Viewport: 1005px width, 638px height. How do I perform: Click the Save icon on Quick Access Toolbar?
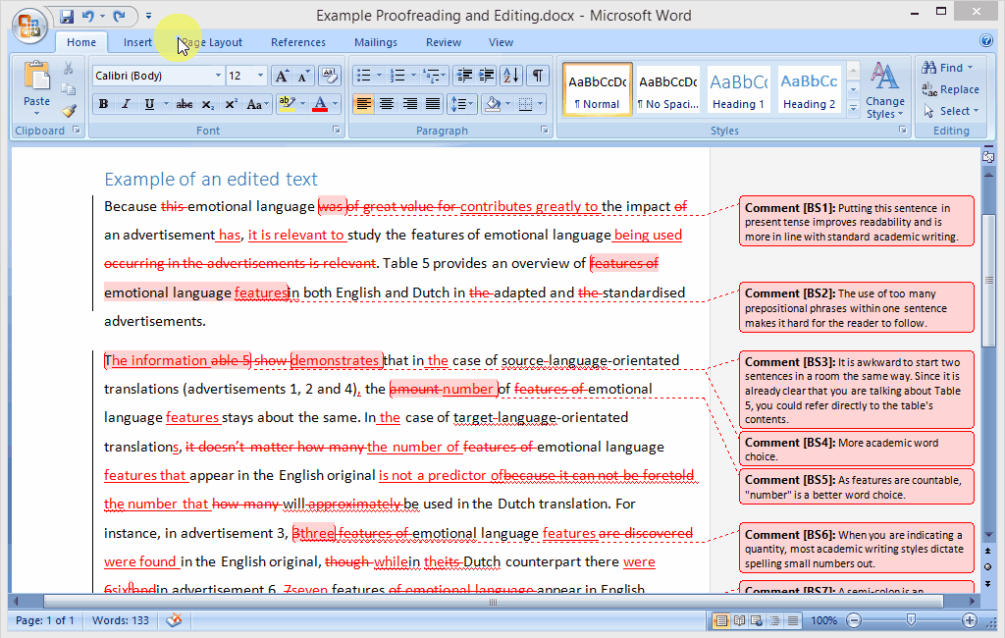(67, 16)
